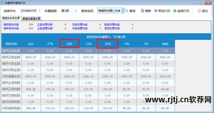The height and width of the screenshot is (113, 214).
Task: Click 854.49 in 实际销项税额 row
Action: click(x=31, y=108)
